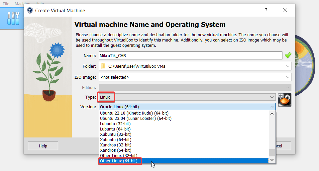Open the File menu in VirtualBox Manager
Screen dimensions: 319x171
6,4
